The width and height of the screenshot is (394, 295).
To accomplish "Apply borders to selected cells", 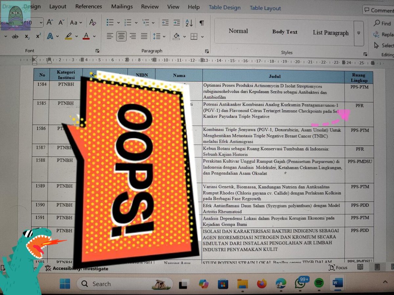I will [x=194, y=36].
